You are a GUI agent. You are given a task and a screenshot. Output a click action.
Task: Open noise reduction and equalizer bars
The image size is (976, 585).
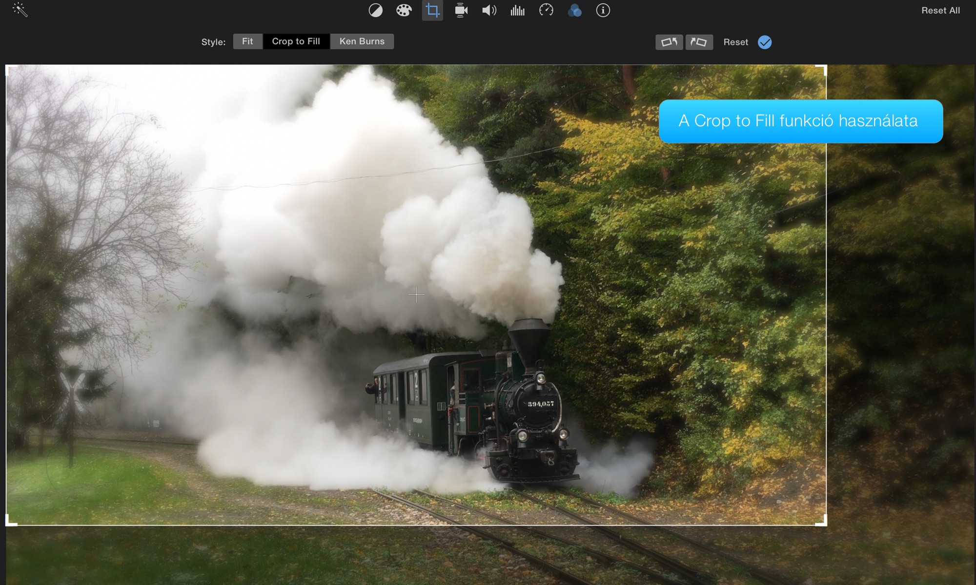point(517,10)
